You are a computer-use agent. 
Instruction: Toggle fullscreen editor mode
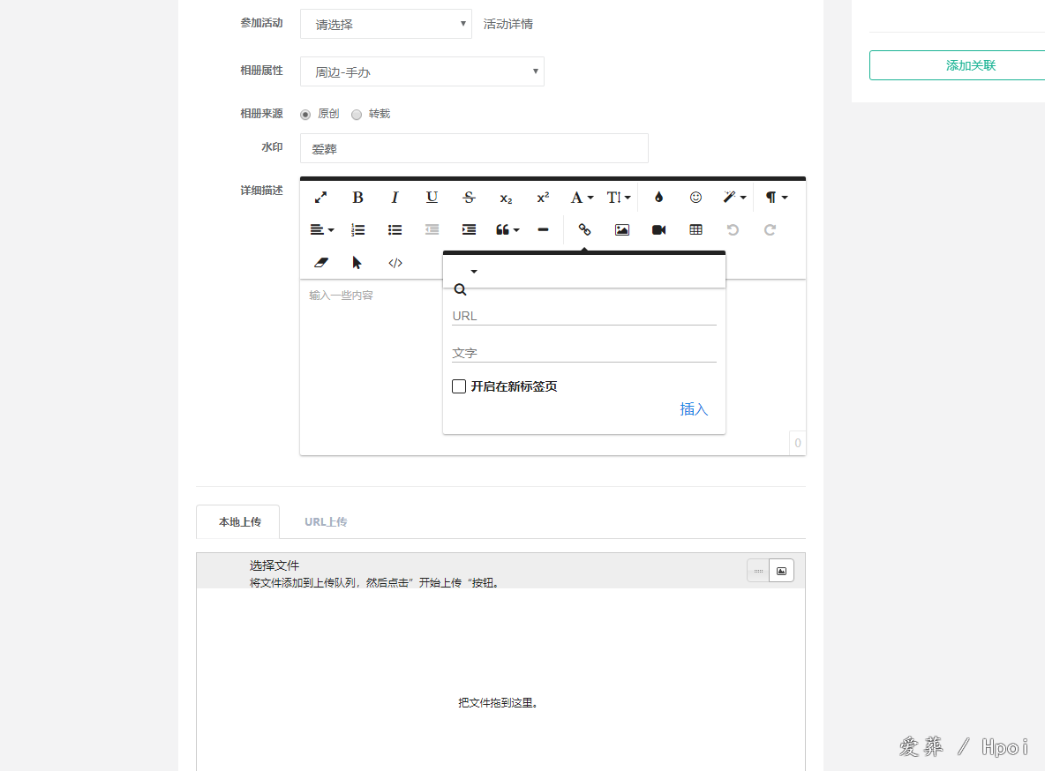tap(321, 198)
